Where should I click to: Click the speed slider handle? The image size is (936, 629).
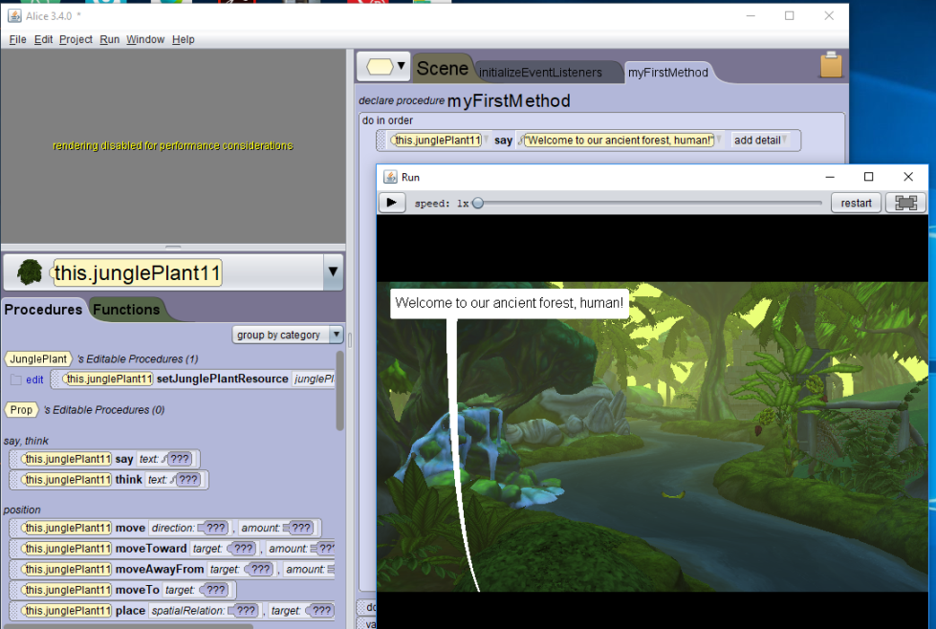[x=478, y=203]
